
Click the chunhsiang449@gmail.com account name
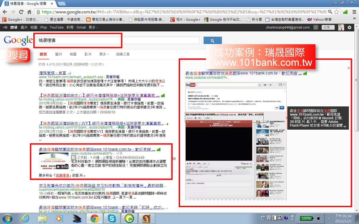click(x=288, y=27)
